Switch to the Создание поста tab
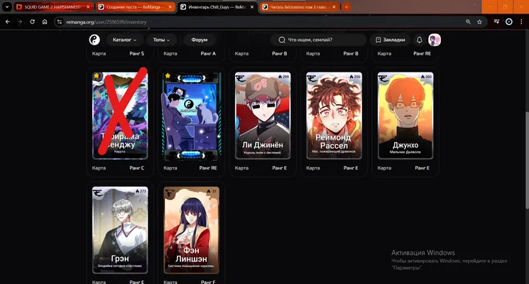Viewport: 529px width, 284px height. coord(136,7)
